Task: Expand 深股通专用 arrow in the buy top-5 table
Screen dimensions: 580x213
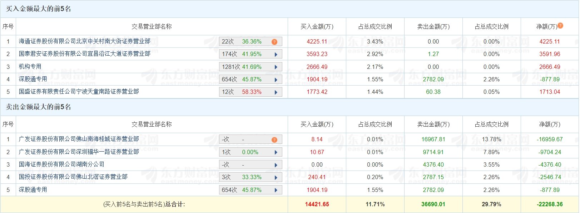Action: click(276, 80)
